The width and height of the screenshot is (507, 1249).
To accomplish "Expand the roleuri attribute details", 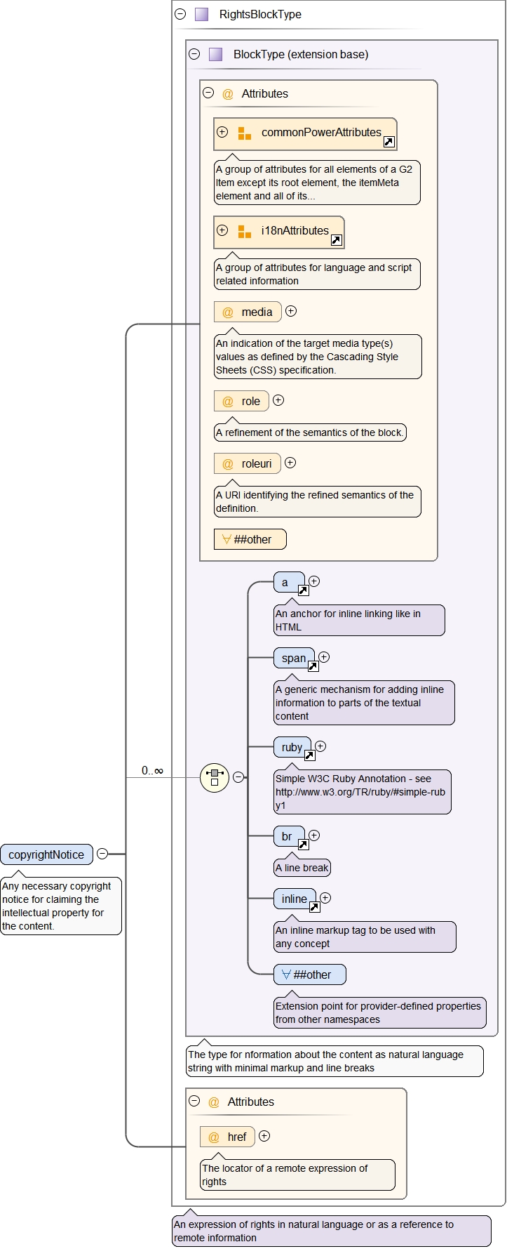I will 290,463.
